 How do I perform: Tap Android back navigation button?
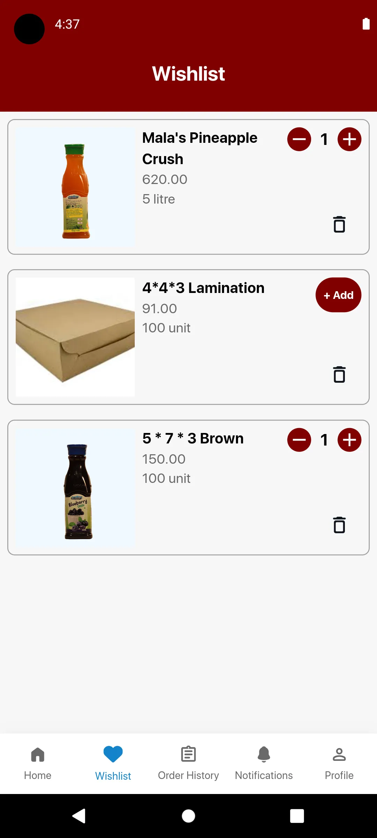point(79,816)
